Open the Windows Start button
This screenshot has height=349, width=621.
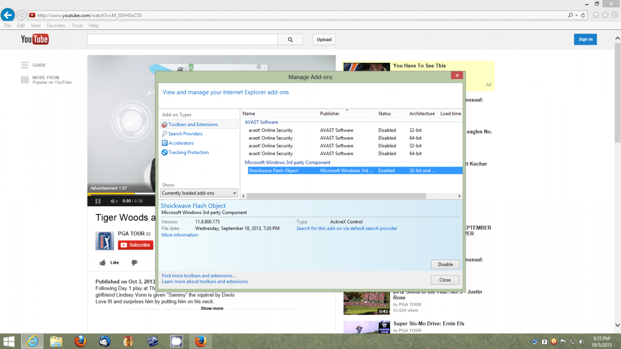click(x=8, y=341)
